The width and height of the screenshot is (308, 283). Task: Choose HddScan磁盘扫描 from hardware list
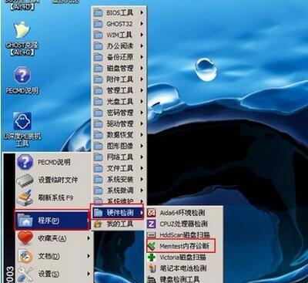184,234
